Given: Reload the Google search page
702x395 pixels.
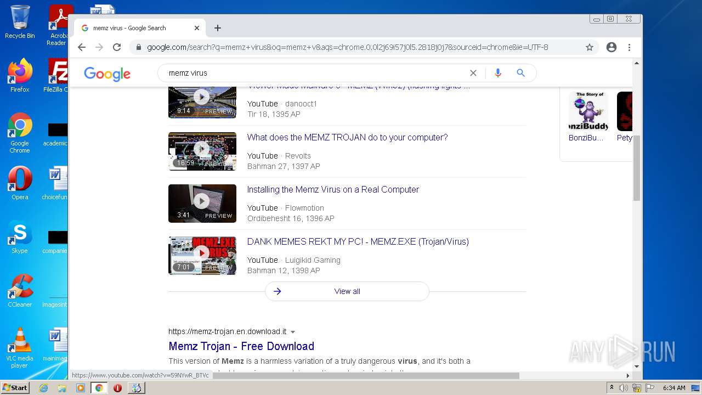Looking at the screenshot, I should 117,47.
